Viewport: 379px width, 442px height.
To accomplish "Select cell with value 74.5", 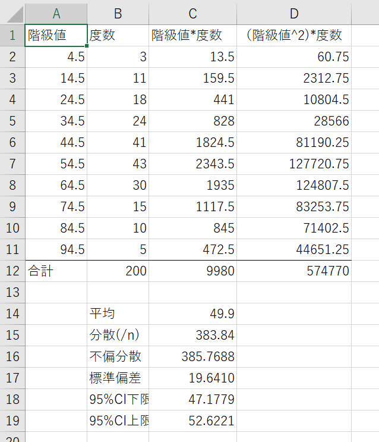I will point(56,206).
